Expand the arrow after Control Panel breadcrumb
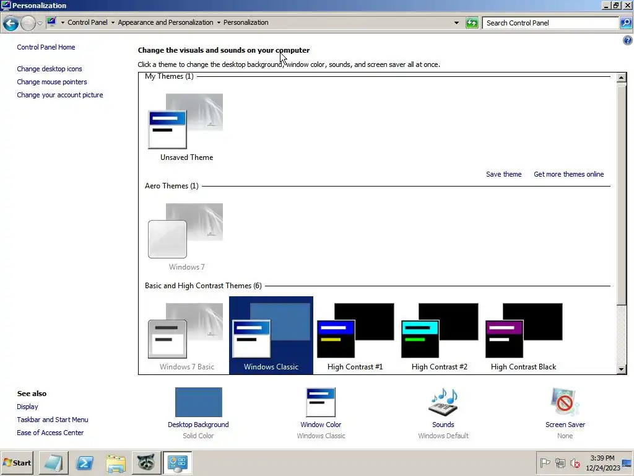Image resolution: width=634 pixels, height=476 pixels. tap(113, 23)
